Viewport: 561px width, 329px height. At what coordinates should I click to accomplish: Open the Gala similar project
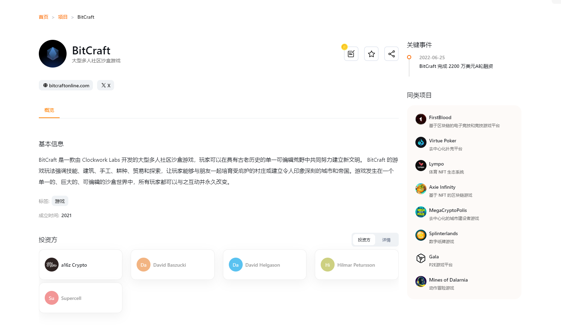click(x=434, y=257)
